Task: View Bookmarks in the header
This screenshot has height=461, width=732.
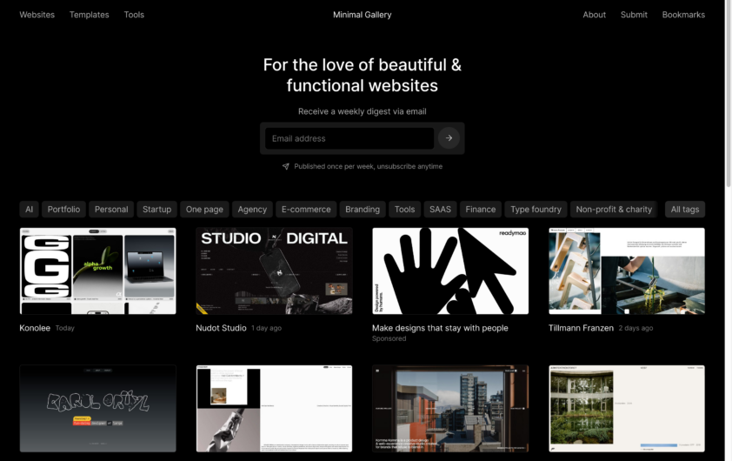Action: click(x=683, y=15)
